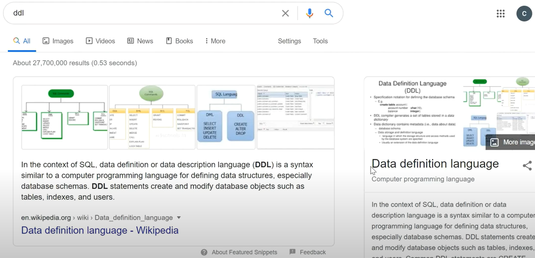Open the More images button

click(510, 142)
